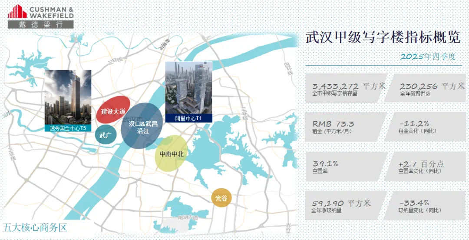Select the 中南中北 green district bubble
Screen dimensions: 469x240
point(172,153)
